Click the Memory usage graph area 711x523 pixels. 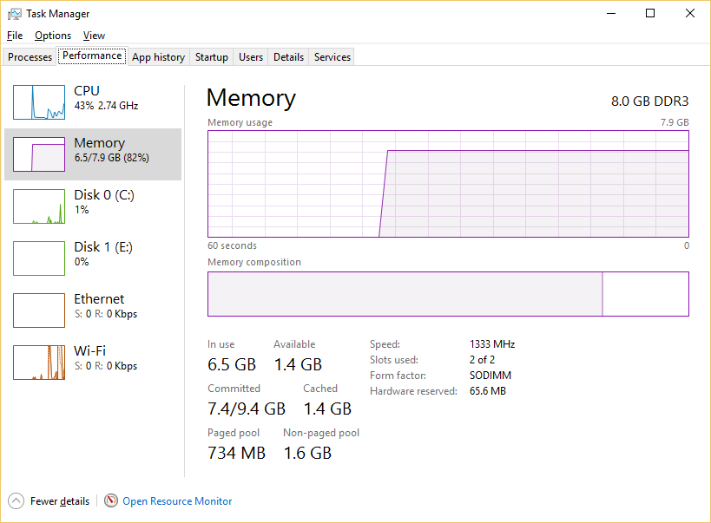tap(448, 184)
